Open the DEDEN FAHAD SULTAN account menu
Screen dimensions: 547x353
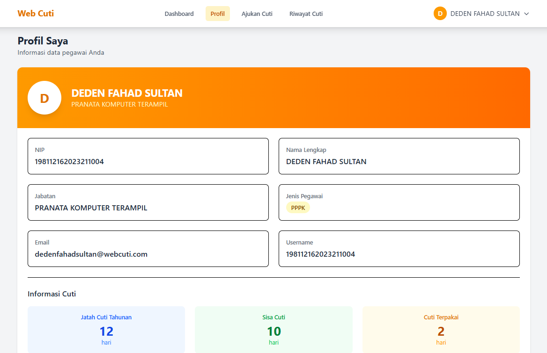(485, 14)
